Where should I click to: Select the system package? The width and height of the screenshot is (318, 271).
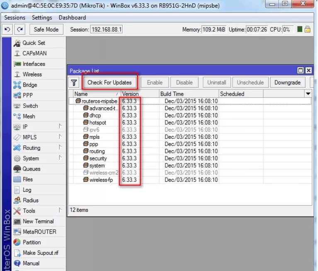point(190,166)
